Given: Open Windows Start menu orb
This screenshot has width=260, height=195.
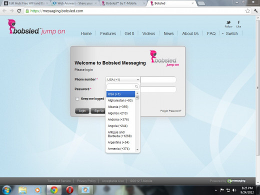Looking at the screenshot, I should pyautogui.click(x=6, y=190).
